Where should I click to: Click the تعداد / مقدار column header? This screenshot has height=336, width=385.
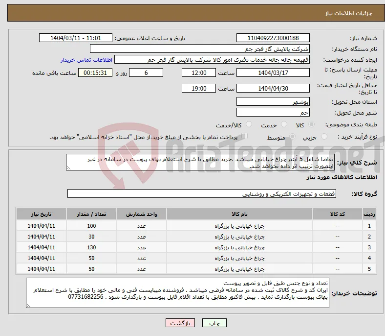tap(91, 214)
